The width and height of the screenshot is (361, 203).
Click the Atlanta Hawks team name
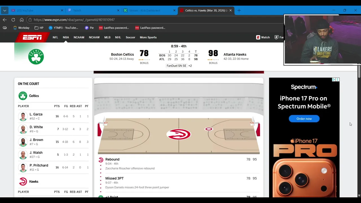[x=235, y=54]
